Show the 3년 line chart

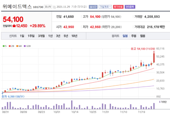click(58, 36)
